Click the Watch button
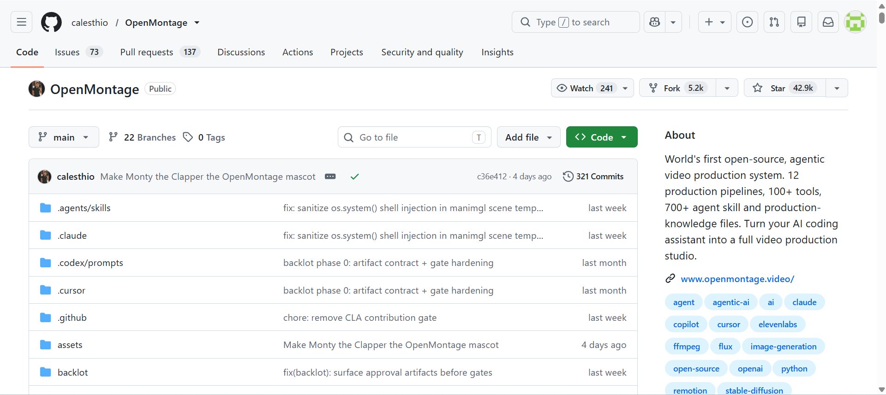Screen dimensions: 886x395 click(x=592, y=88)
